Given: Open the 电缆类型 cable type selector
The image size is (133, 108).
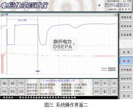Looking at the screenshot, I should pos(126,18).
